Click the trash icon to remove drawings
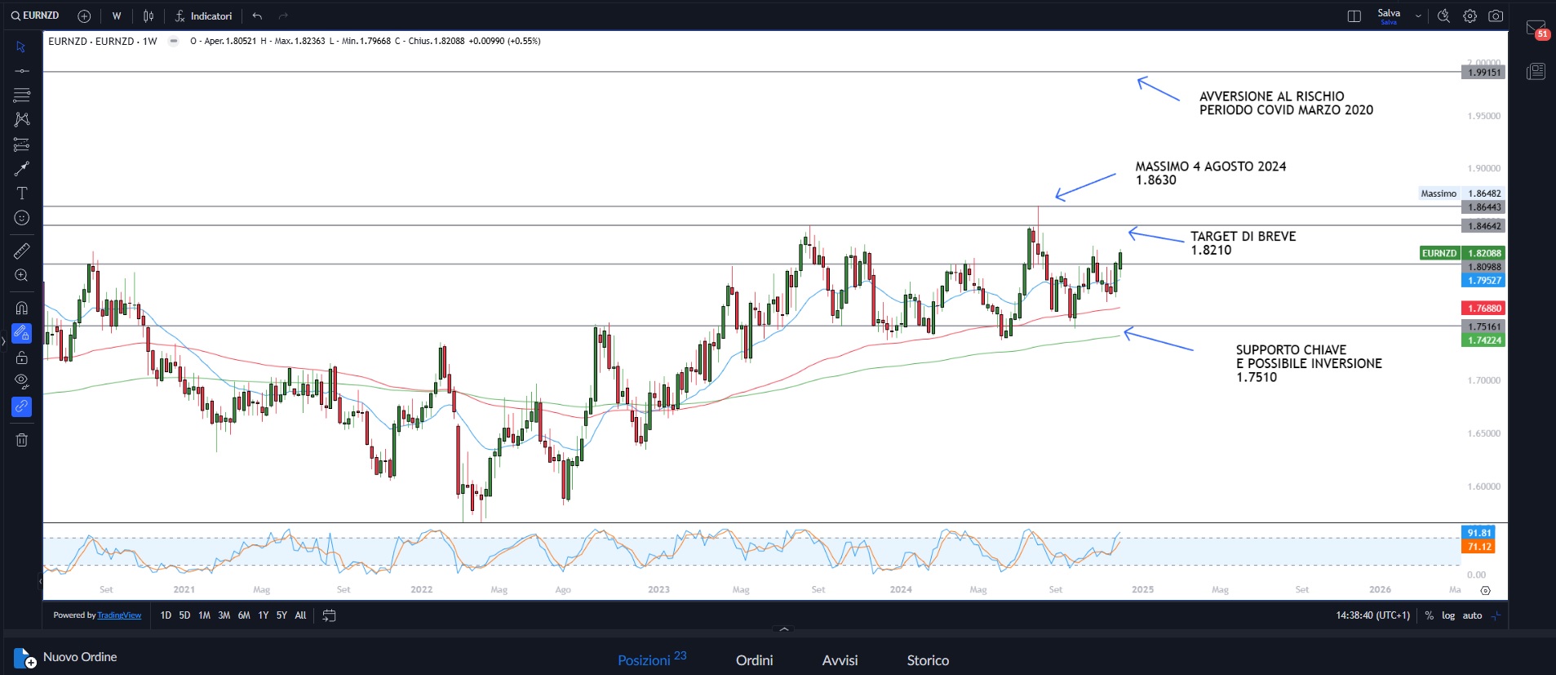Image resolution: width=1556 pixels, height=675 pixels. 22,440
